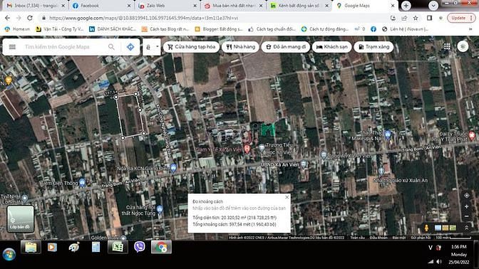Screen dimensions: 479x269
Task: Bookmark this page with the star
Action: coord(416,18)
